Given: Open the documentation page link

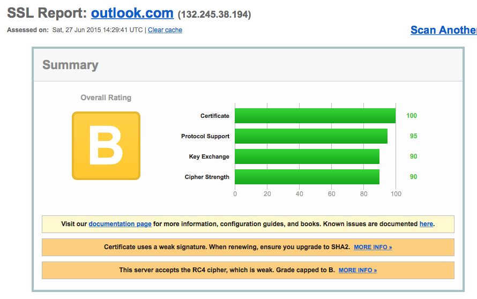Looking at the screenshot, I should click(x=120, y=224).
